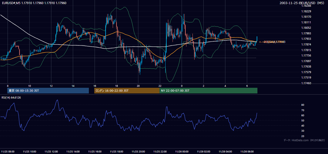Click hour label 12 under the price chart
This screenshot has height=154, width=328.
[51, 86]
